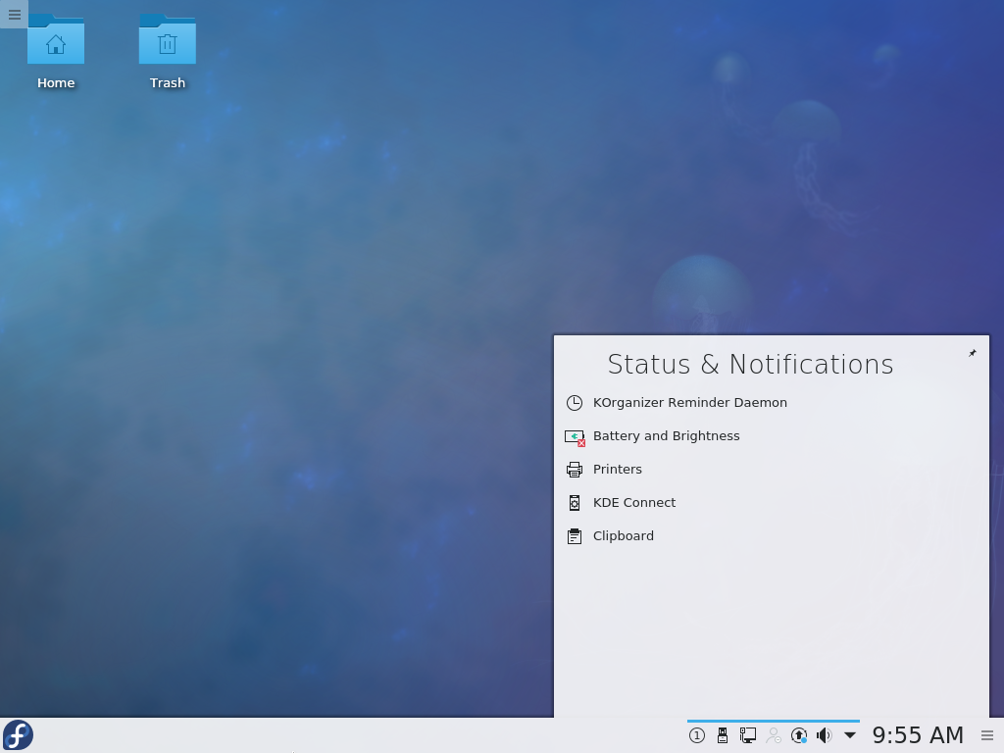Click the KDE Connect phone icon
This screenshot has width=1004, height=753.
575,503
